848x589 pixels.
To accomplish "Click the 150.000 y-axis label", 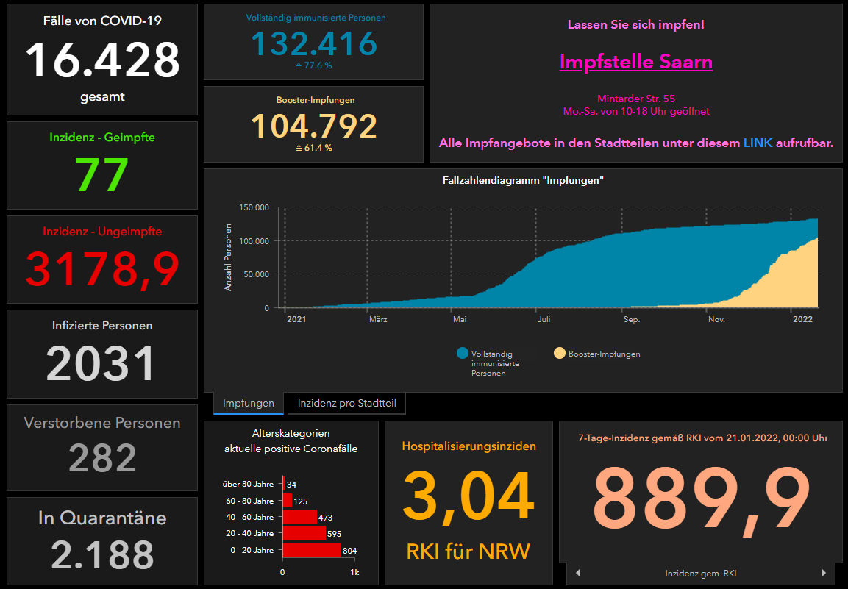I will pos(254,207).
